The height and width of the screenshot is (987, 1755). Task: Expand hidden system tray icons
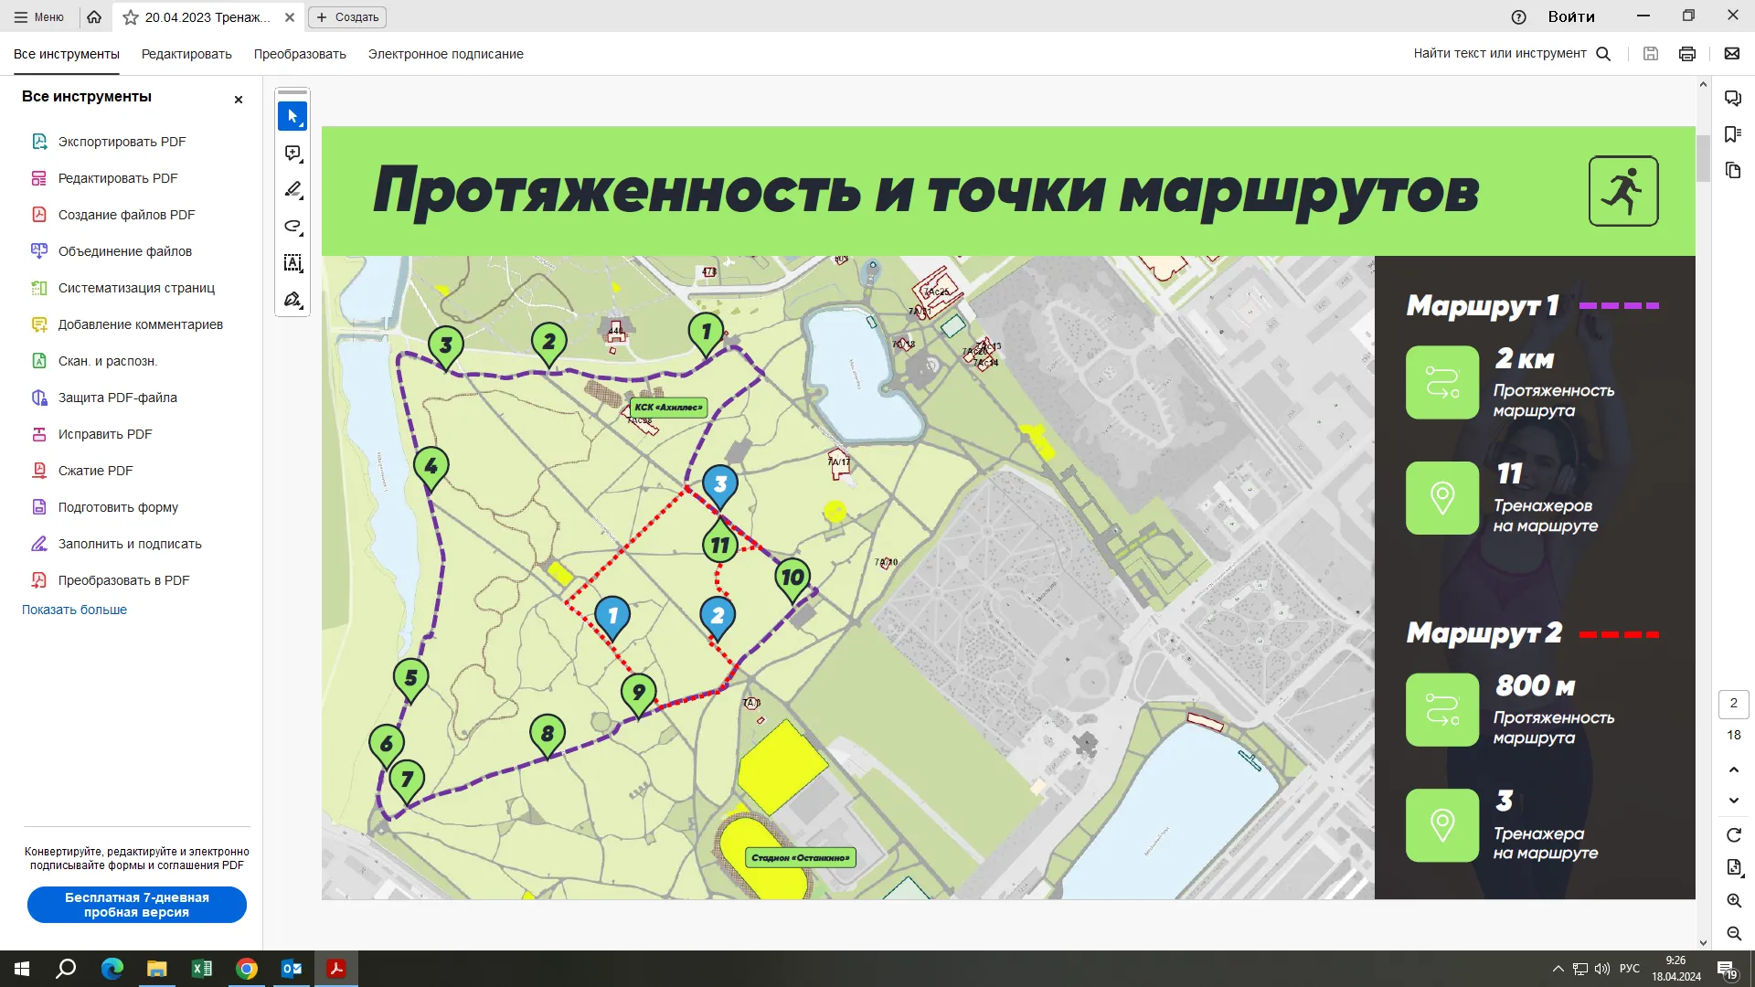(1558, 969)
